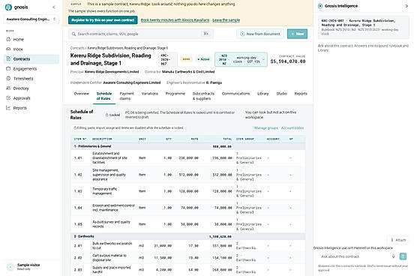
Task: Click the ITEM GROUP column header
Action: [245, 139]
